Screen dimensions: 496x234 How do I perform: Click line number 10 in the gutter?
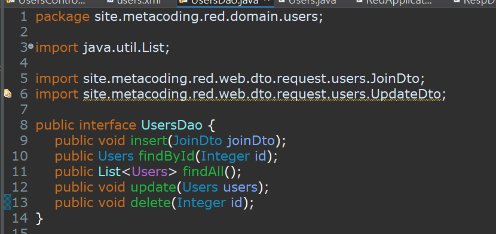click(x=20, y=156)
